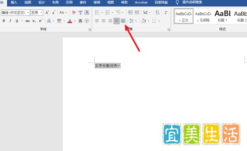The image size is (247, 151).
Task: Apply paragraph shading paint bucket
Action: tap(144, 21)
